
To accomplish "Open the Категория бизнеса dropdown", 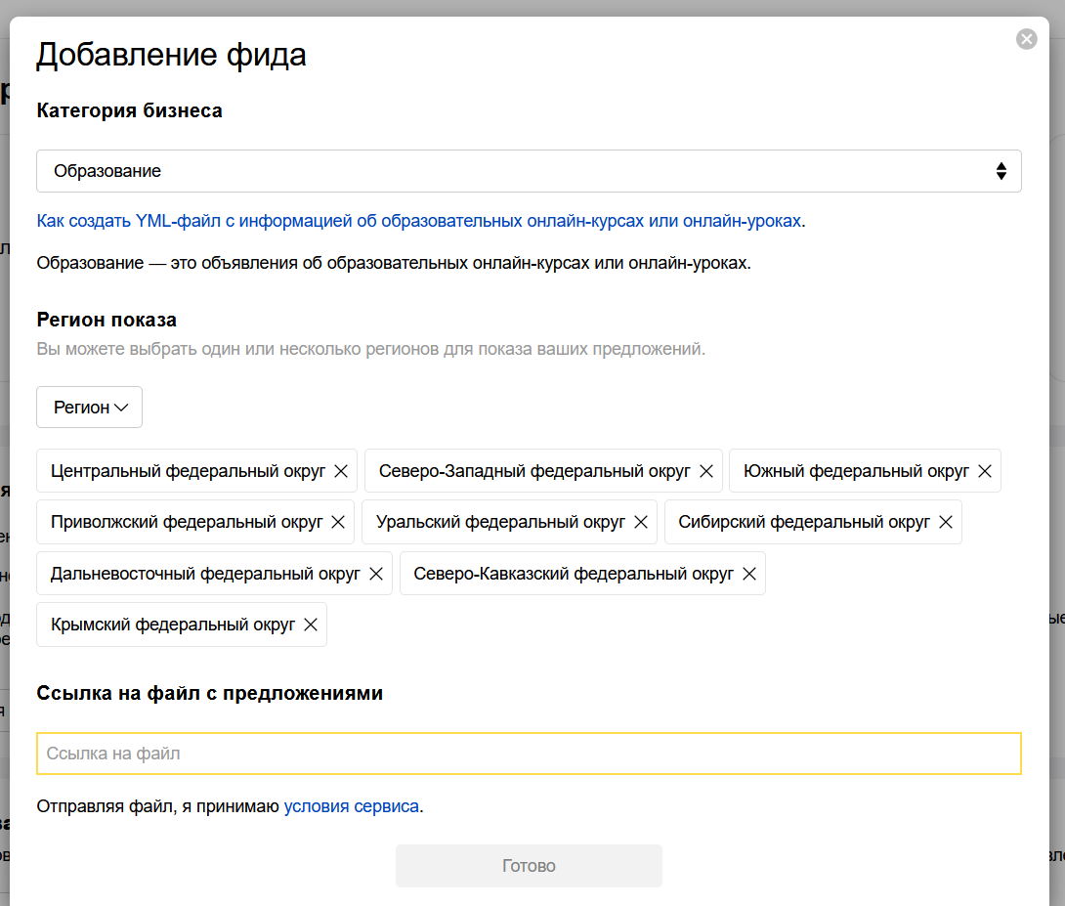I will coord(529,171).
